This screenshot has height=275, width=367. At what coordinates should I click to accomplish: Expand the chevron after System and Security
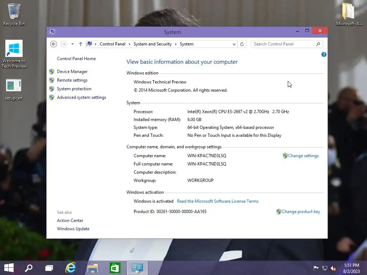click(176, 44)
